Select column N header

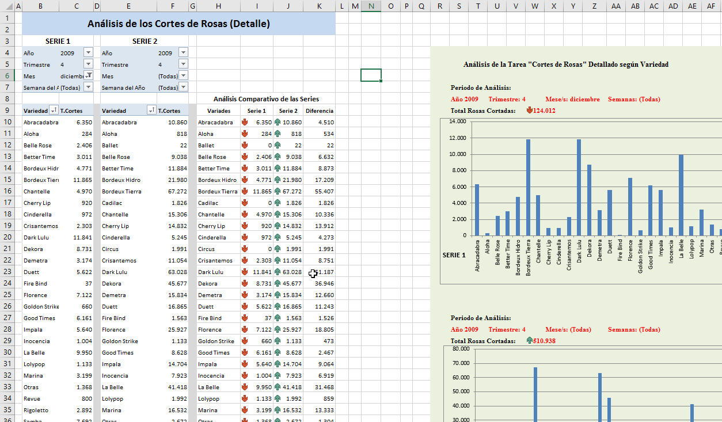[x=371, y=6]
